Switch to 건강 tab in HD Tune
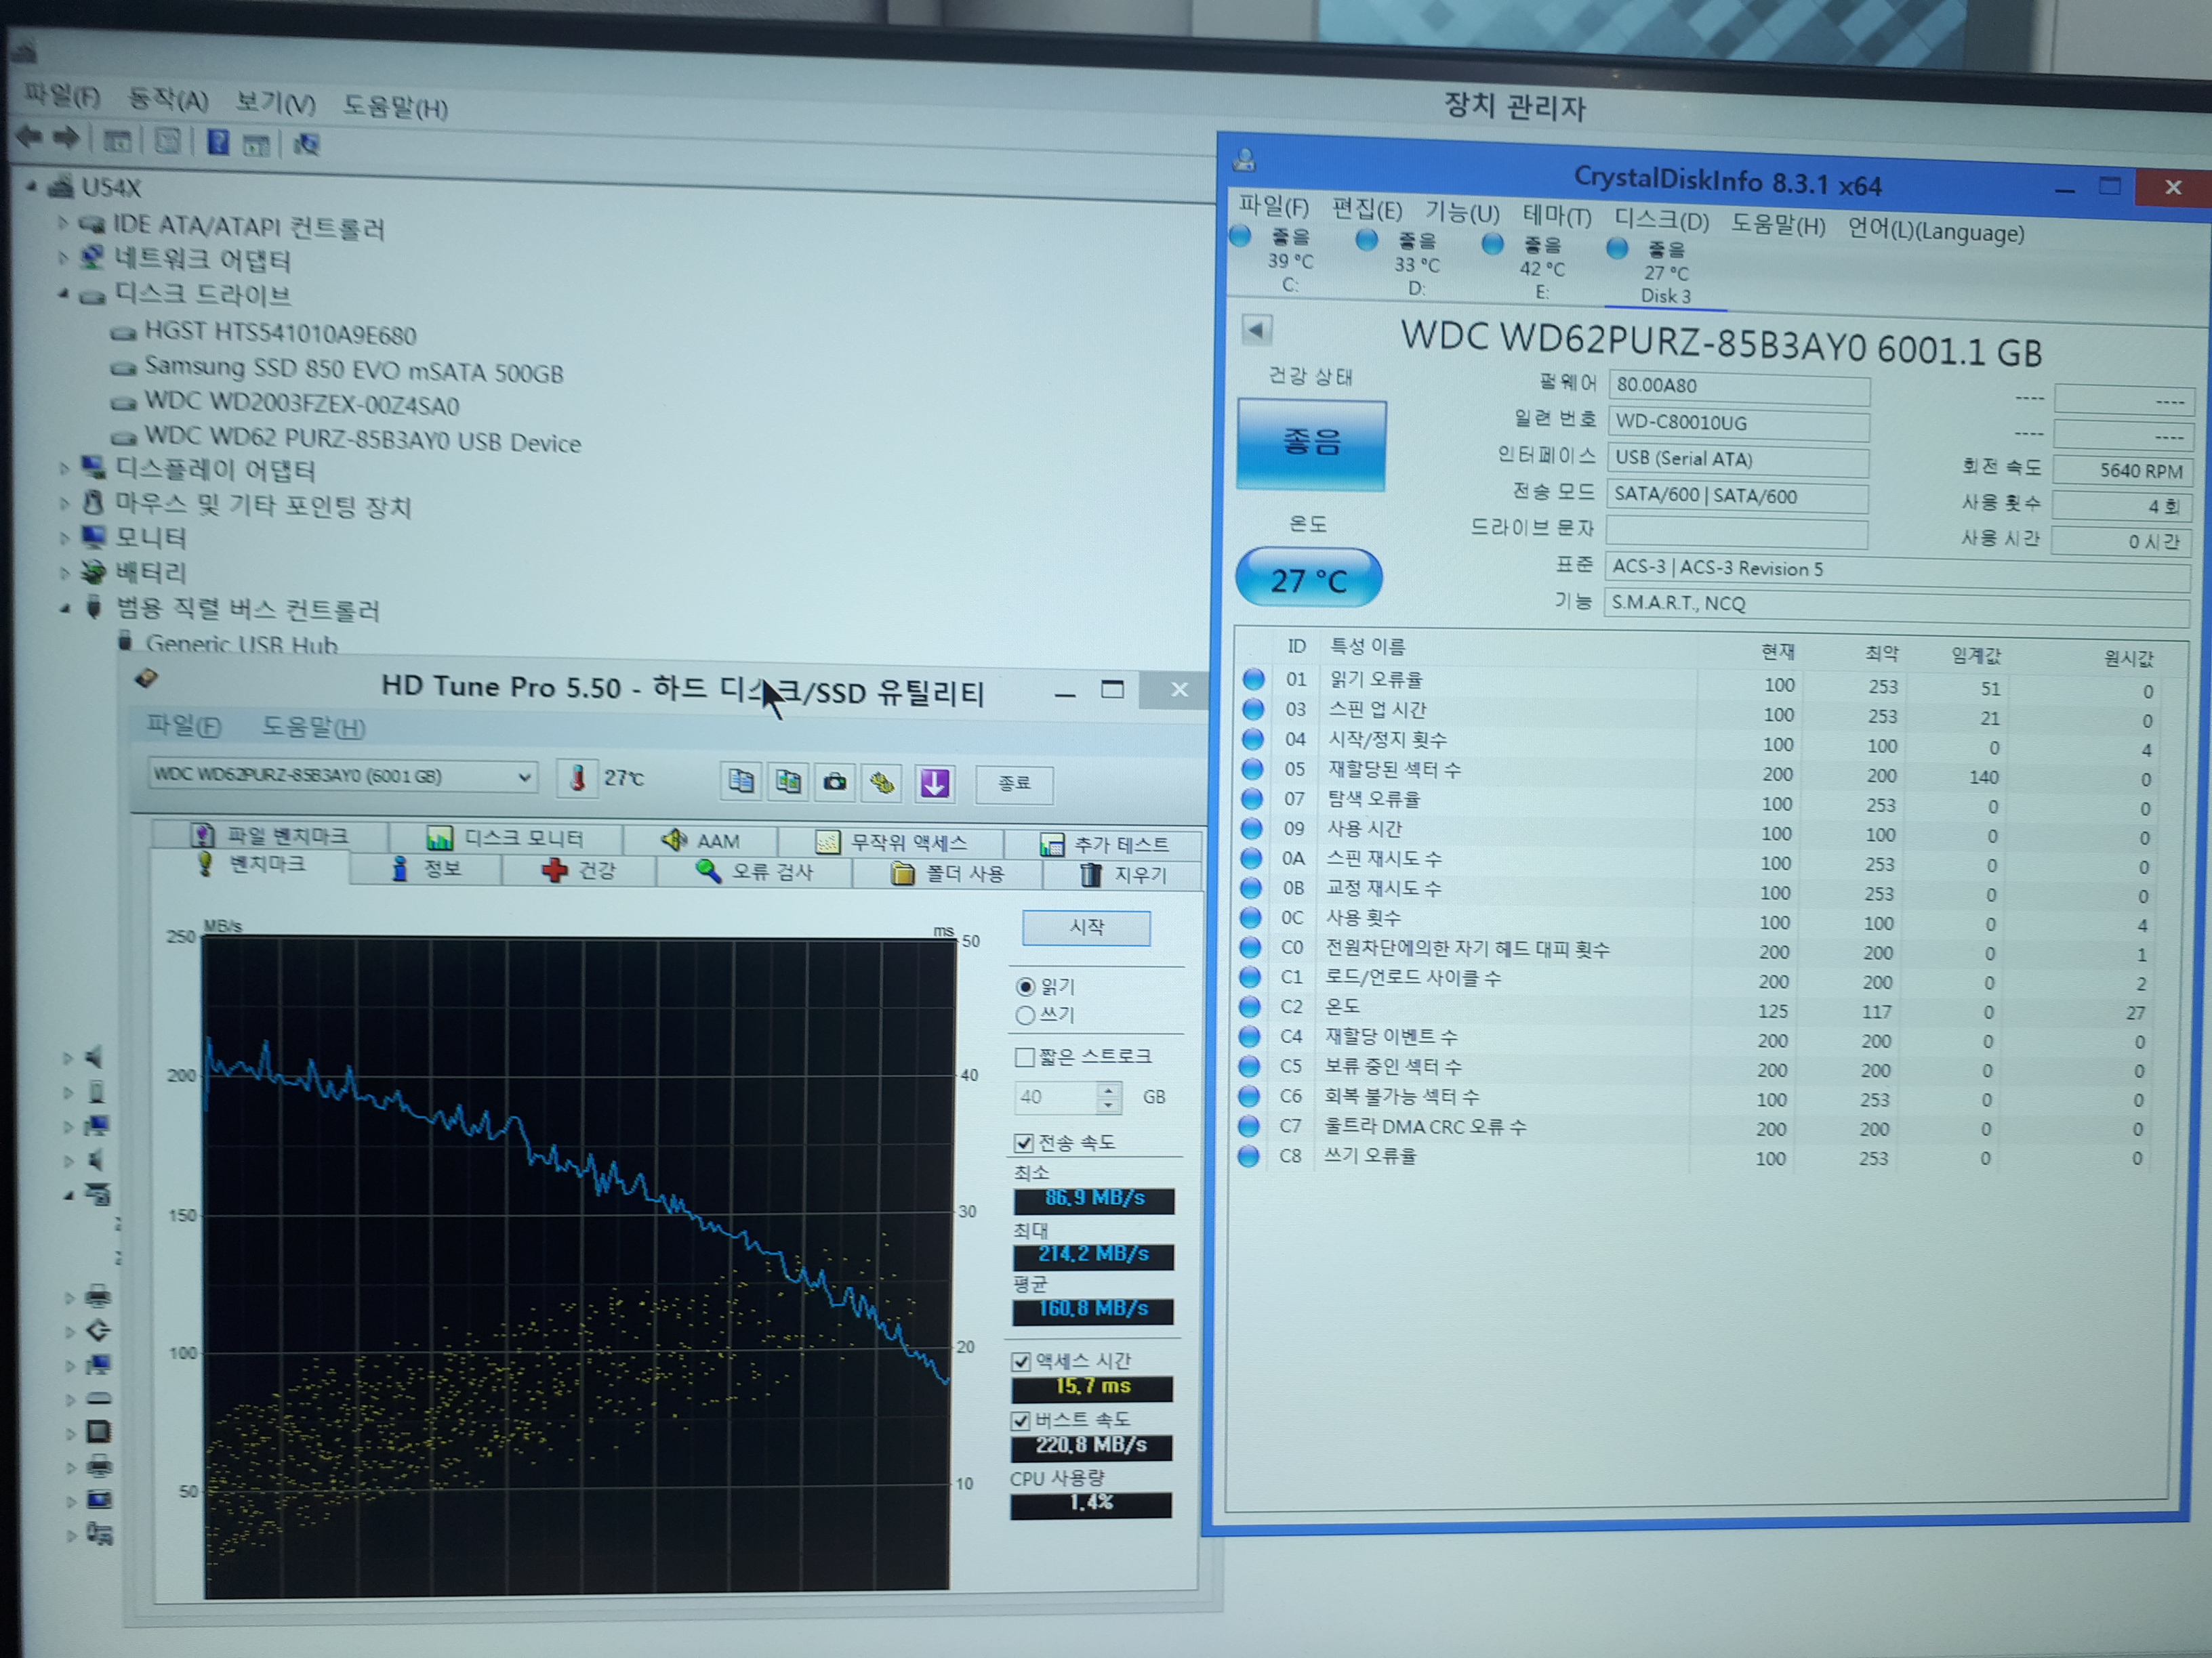 pos(579,870)
